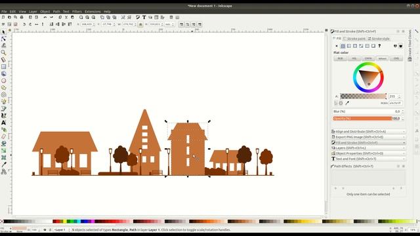The width and height of the screenshot is (420, 236).
Task: Select the Star polygon tool
Action: pyautogui.click(x=3, y=87)
